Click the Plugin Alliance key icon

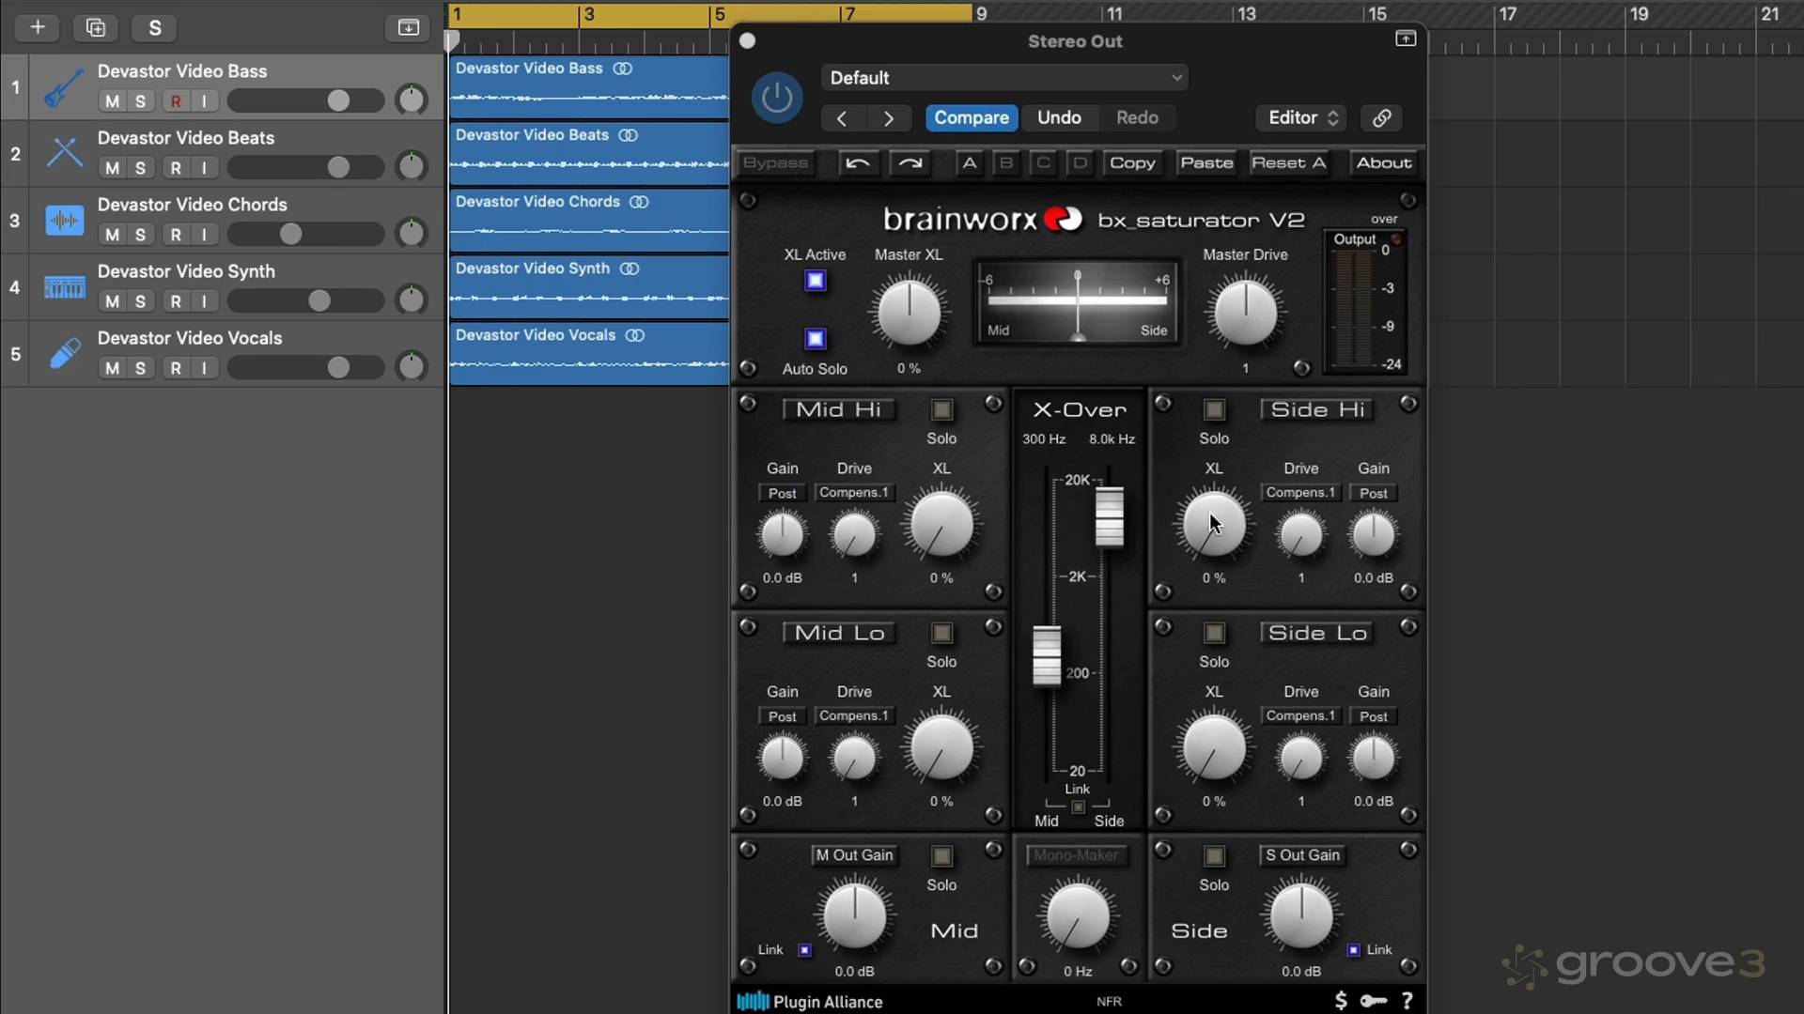pyautogui.click(x=1373, y=1001)
